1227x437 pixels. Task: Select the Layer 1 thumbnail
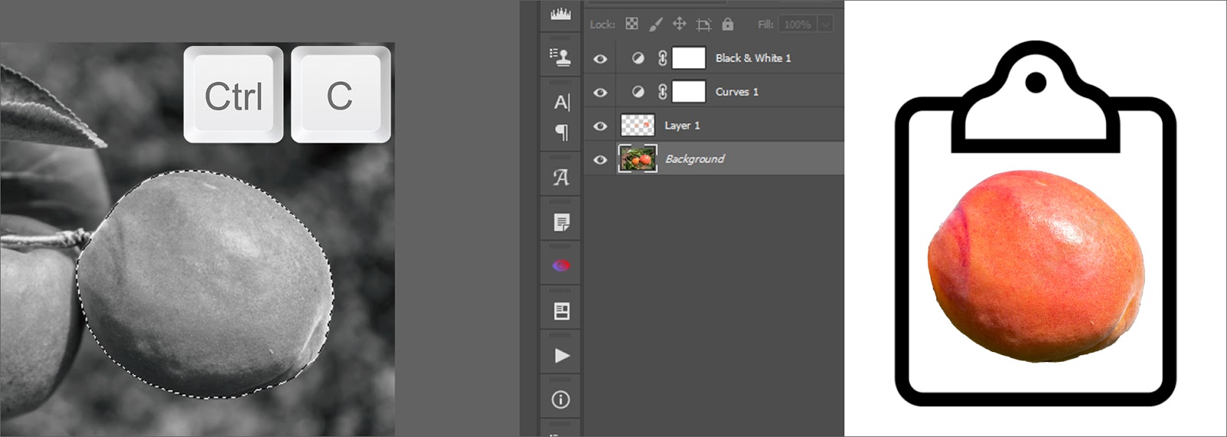pos(637,126)
